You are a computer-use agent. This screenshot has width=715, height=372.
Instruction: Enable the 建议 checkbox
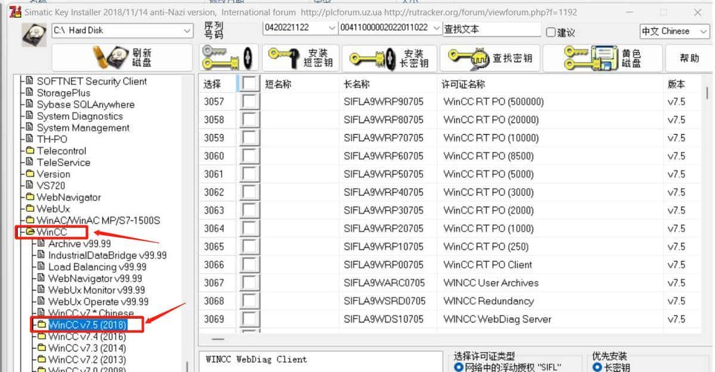pyautogui.click(x=551, y=31)
